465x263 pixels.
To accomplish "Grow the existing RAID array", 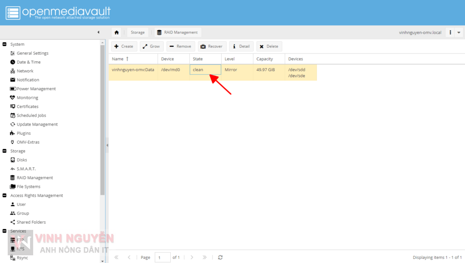I will click(151, 46).
